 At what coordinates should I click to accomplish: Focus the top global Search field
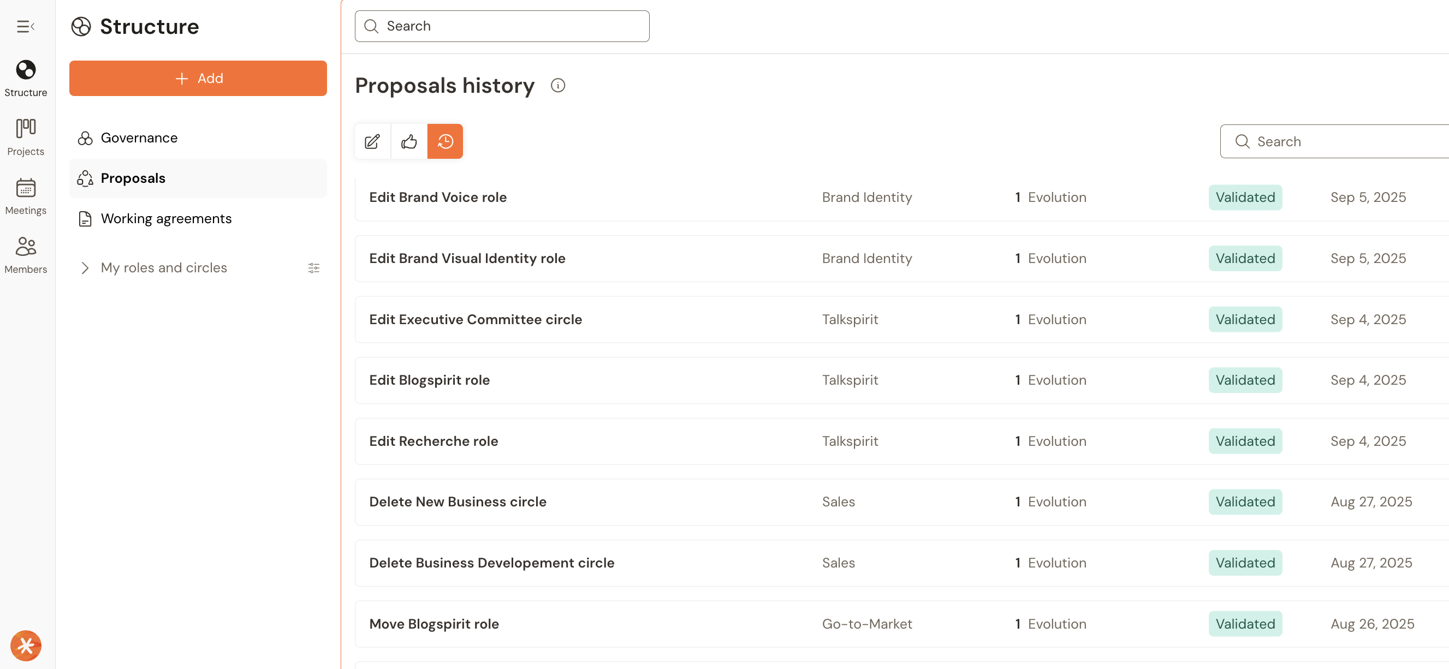tap(502, 26)
